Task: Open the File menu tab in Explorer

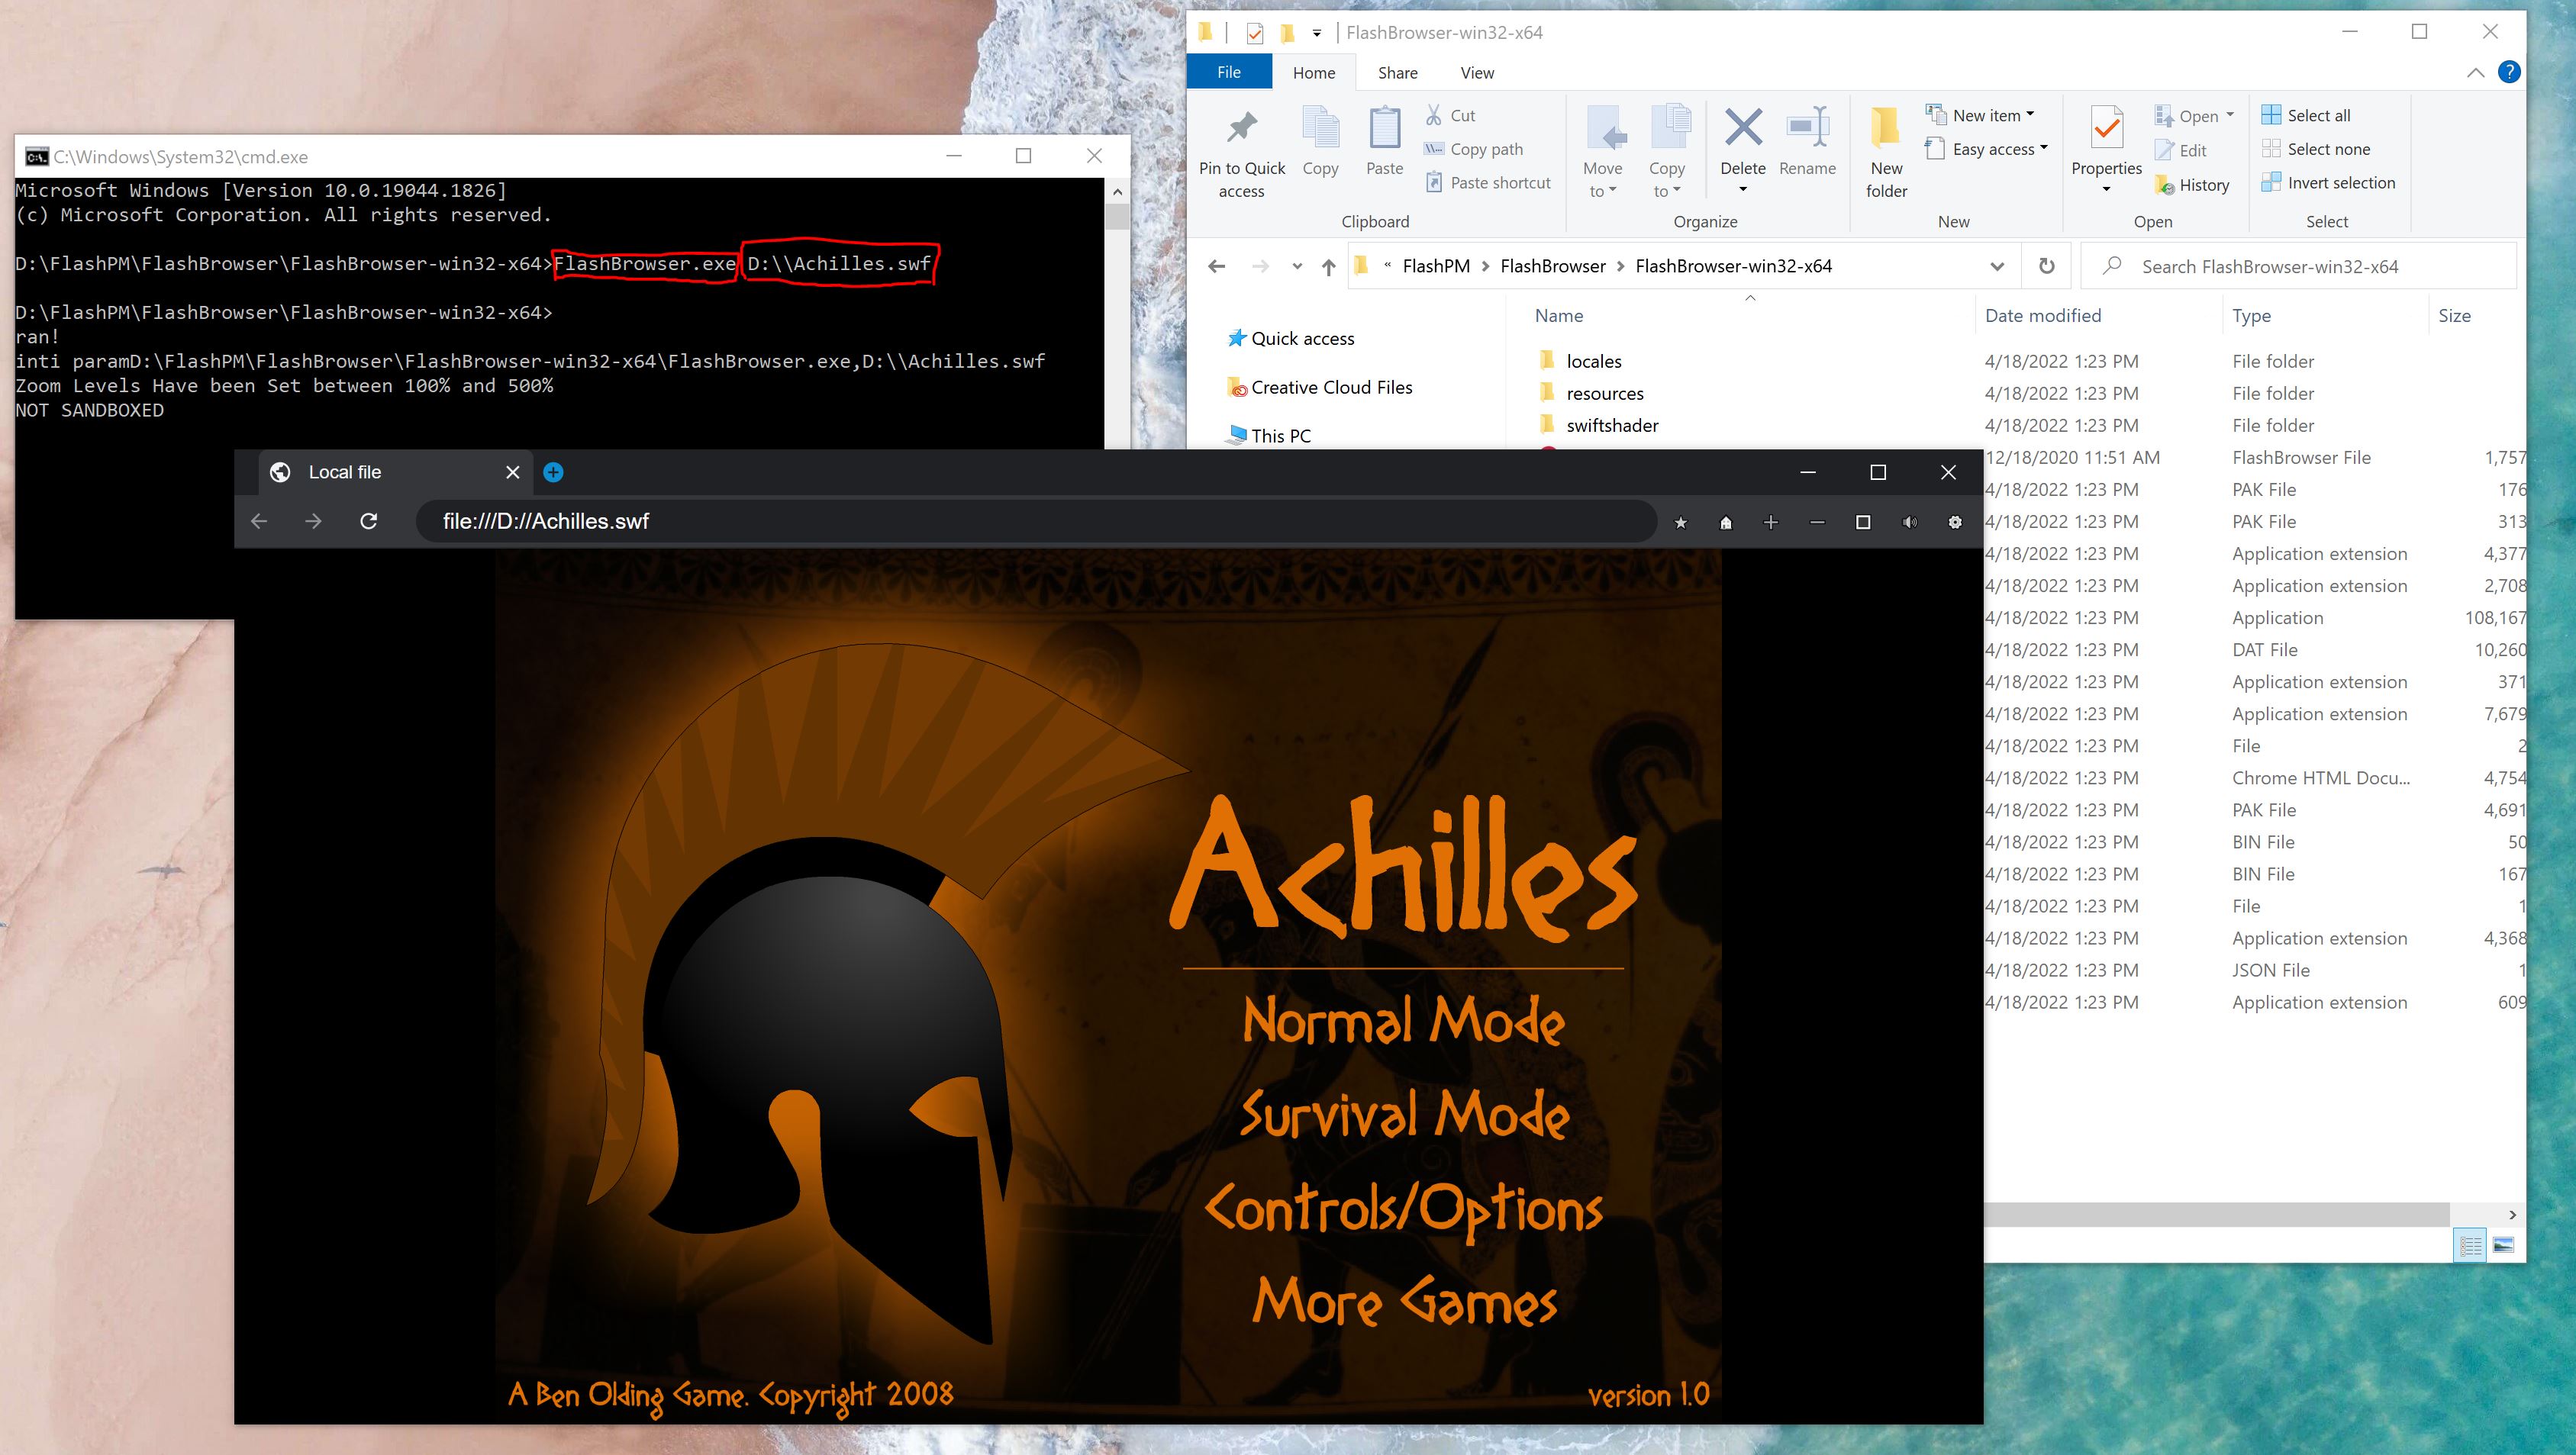Action: (x=1228, y=72)
